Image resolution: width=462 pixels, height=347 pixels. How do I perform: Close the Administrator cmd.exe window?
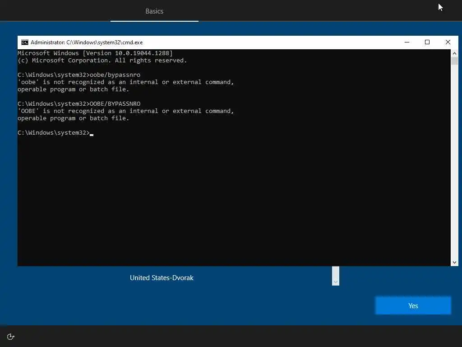[x=448, y=42]
